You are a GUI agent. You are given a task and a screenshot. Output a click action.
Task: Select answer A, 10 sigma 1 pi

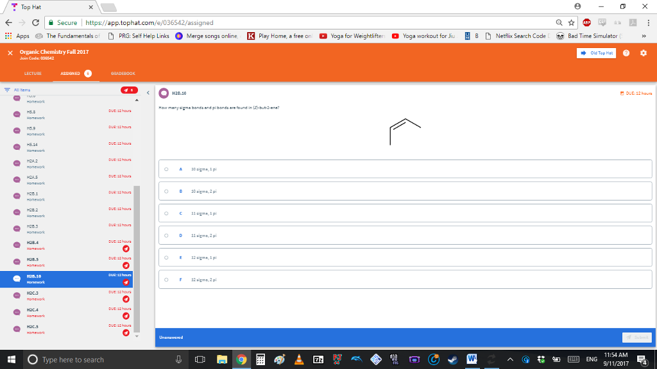coord(167,168)
